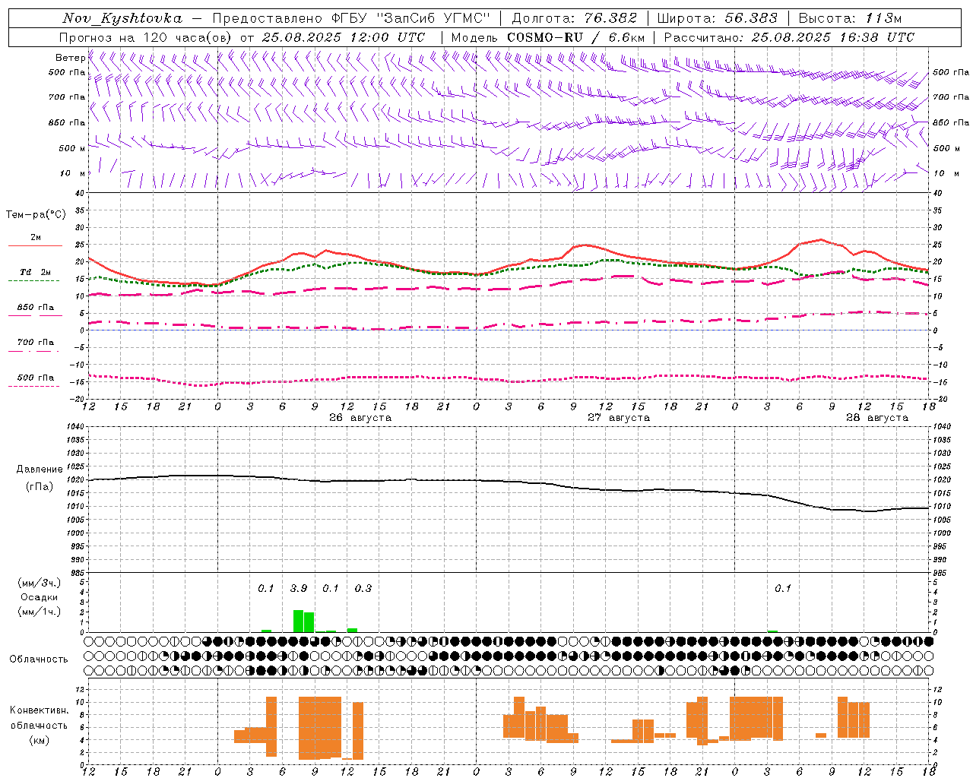This screenshot has width=973, height=778.
Task: Click the 'Высота: 113м' elevation text
Action: (x=850, y=18)
